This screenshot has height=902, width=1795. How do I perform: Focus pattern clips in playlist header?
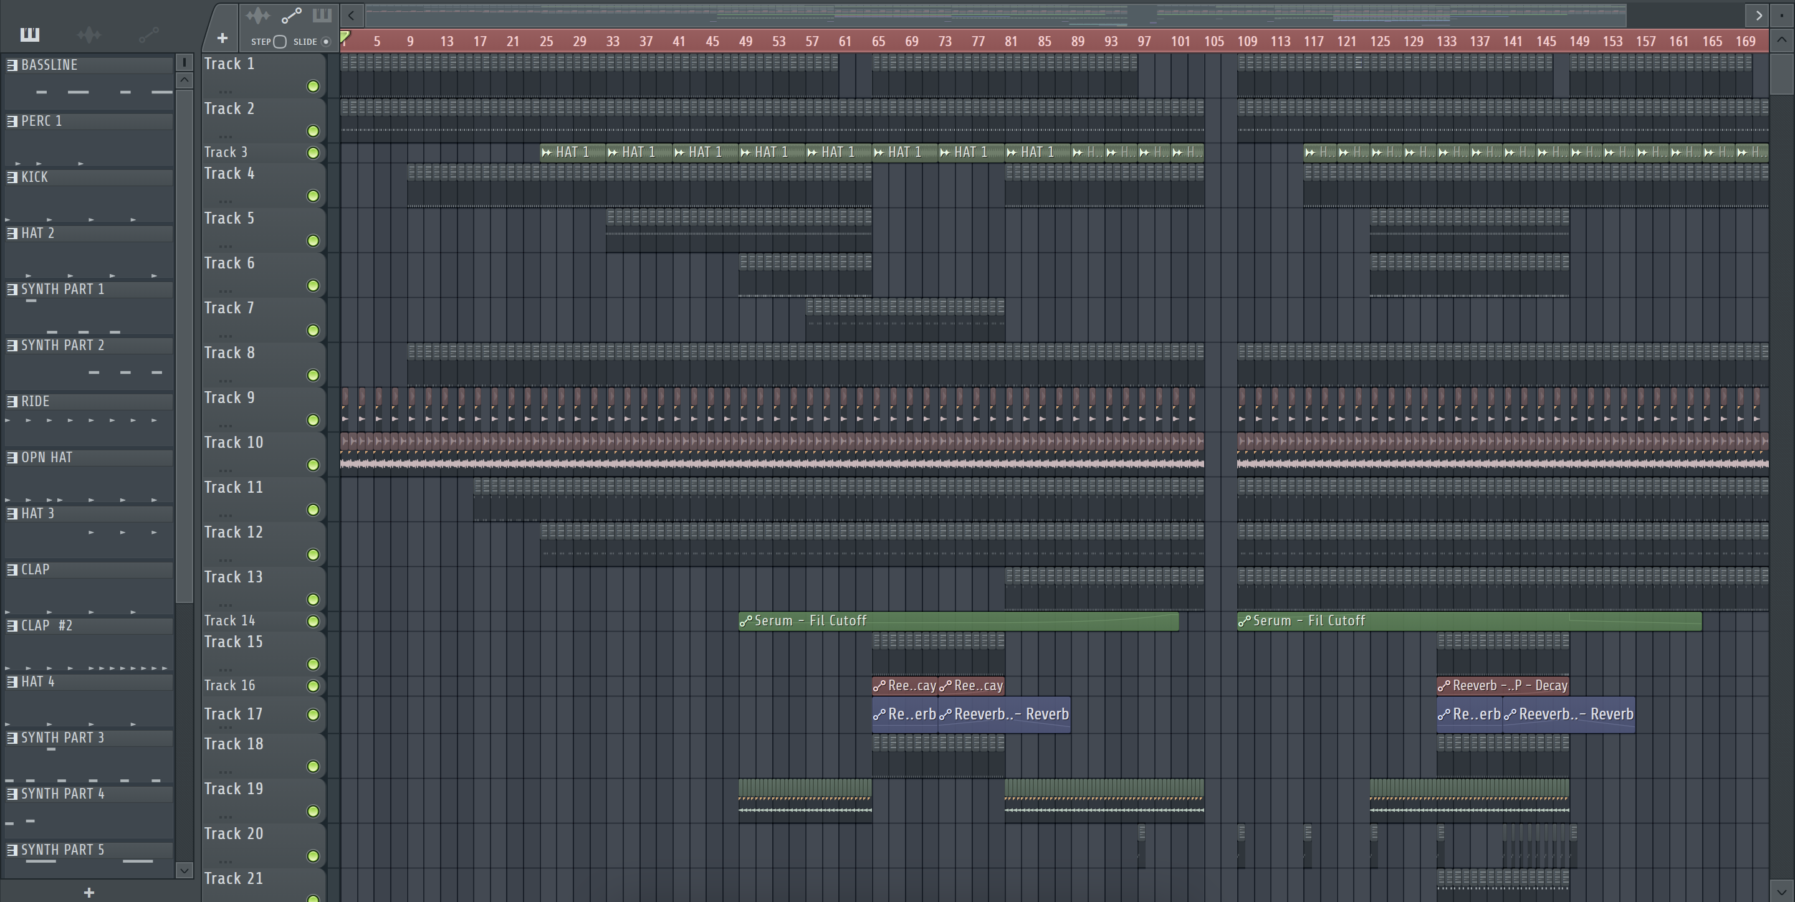tap(322, 16)
